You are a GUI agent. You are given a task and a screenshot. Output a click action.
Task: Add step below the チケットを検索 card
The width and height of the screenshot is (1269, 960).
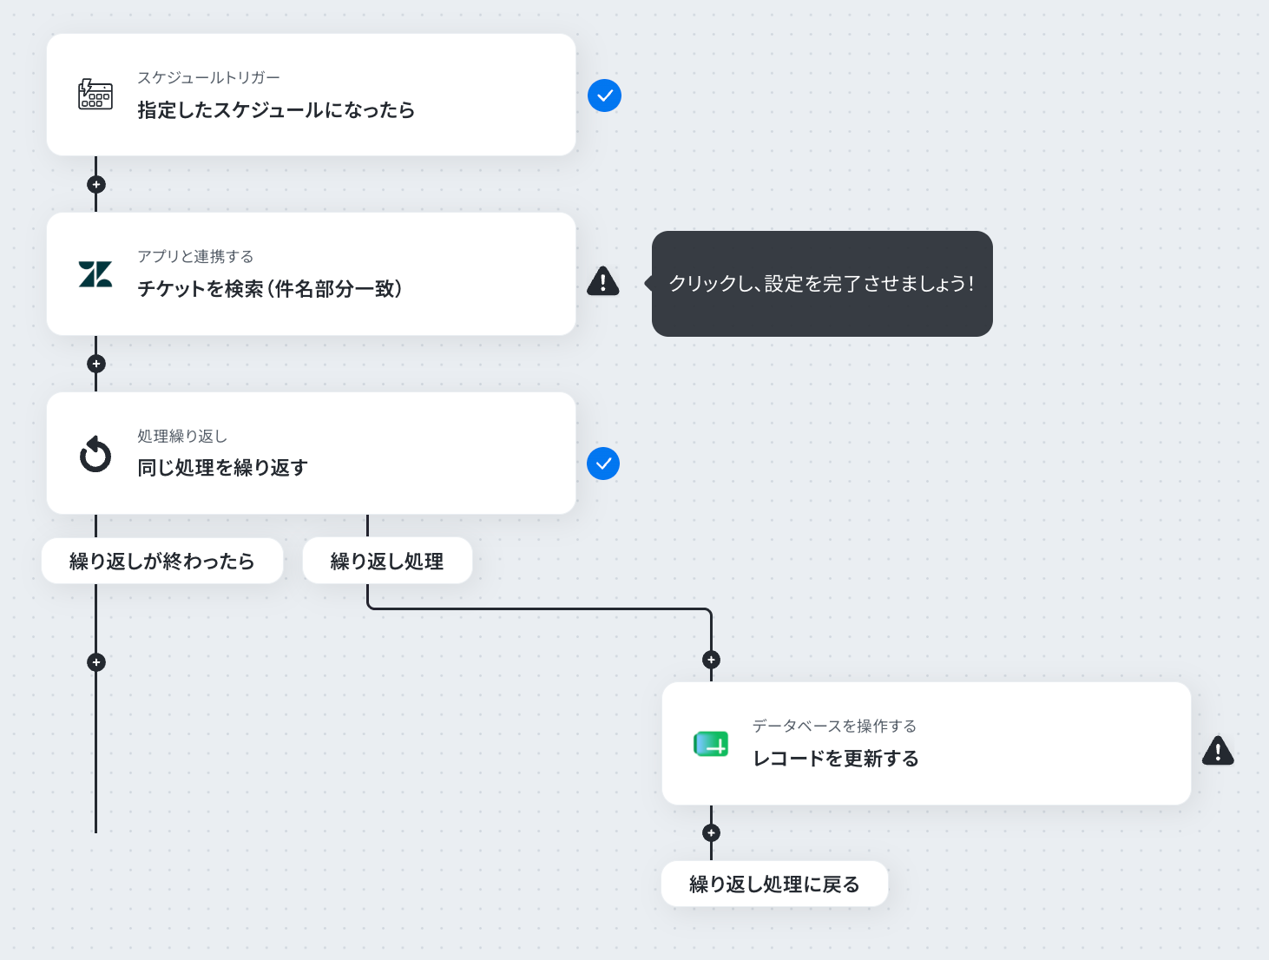96,364
